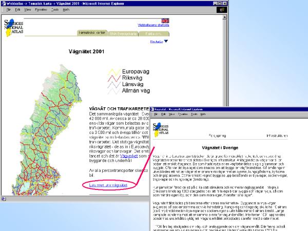The height and width of the screenshot is (231, 308).
Task: Click the blue triangle arrow beside Förklaring
Action: 167,42
